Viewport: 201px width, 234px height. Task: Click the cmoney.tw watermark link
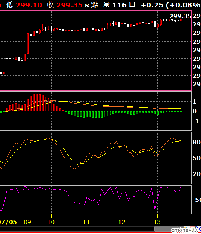(185, 230)
